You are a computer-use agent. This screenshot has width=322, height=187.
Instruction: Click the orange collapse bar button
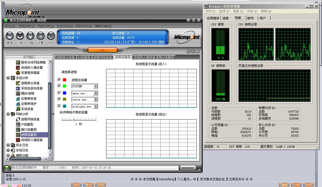click(103, 50)
